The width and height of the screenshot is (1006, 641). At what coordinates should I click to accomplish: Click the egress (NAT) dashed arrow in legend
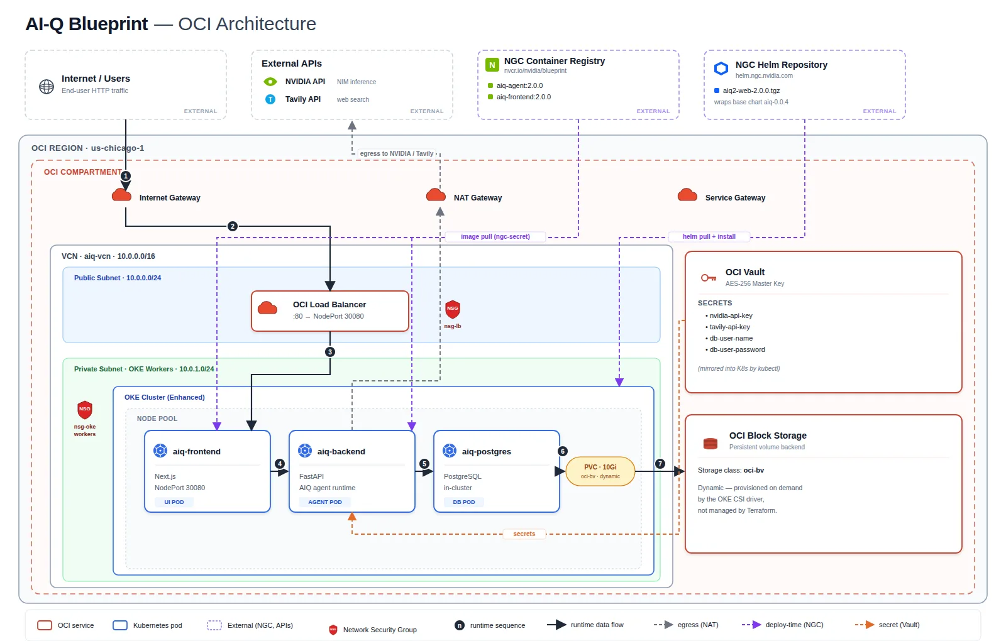[663, 625]
